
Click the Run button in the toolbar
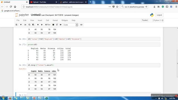[48, 25]
